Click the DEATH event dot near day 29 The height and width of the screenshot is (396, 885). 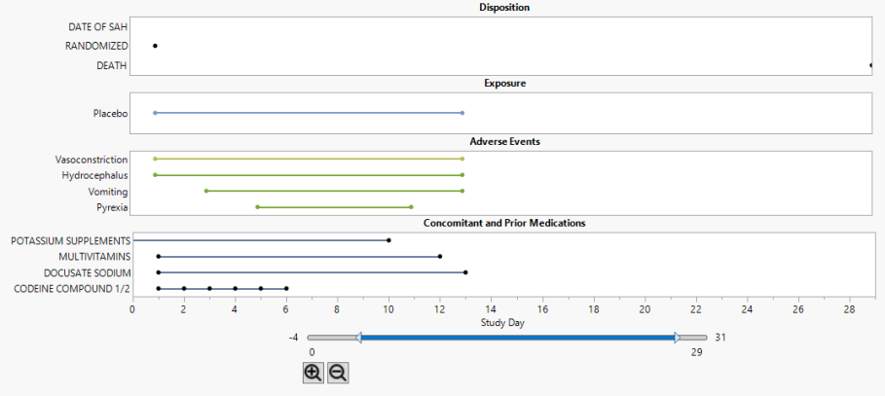click(x=872, y=65)
